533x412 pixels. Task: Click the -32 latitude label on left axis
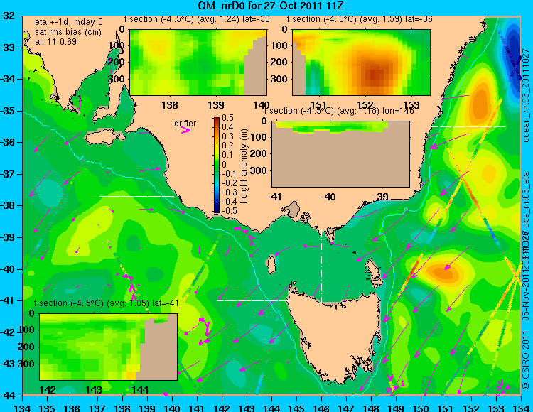pyautogui.click(x=9, y=16)
